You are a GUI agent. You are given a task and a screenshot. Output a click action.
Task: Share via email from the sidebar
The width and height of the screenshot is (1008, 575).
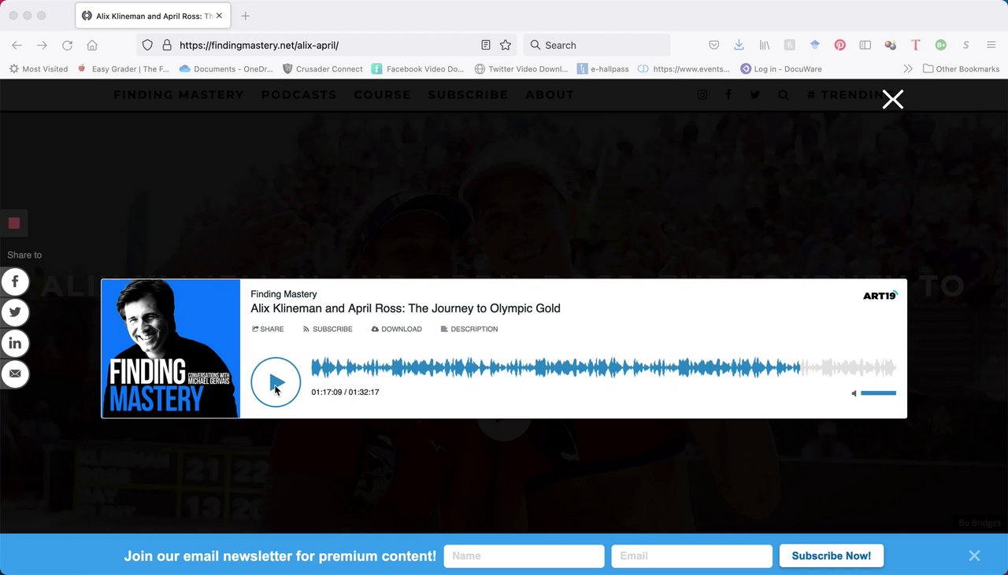point(15,374)
